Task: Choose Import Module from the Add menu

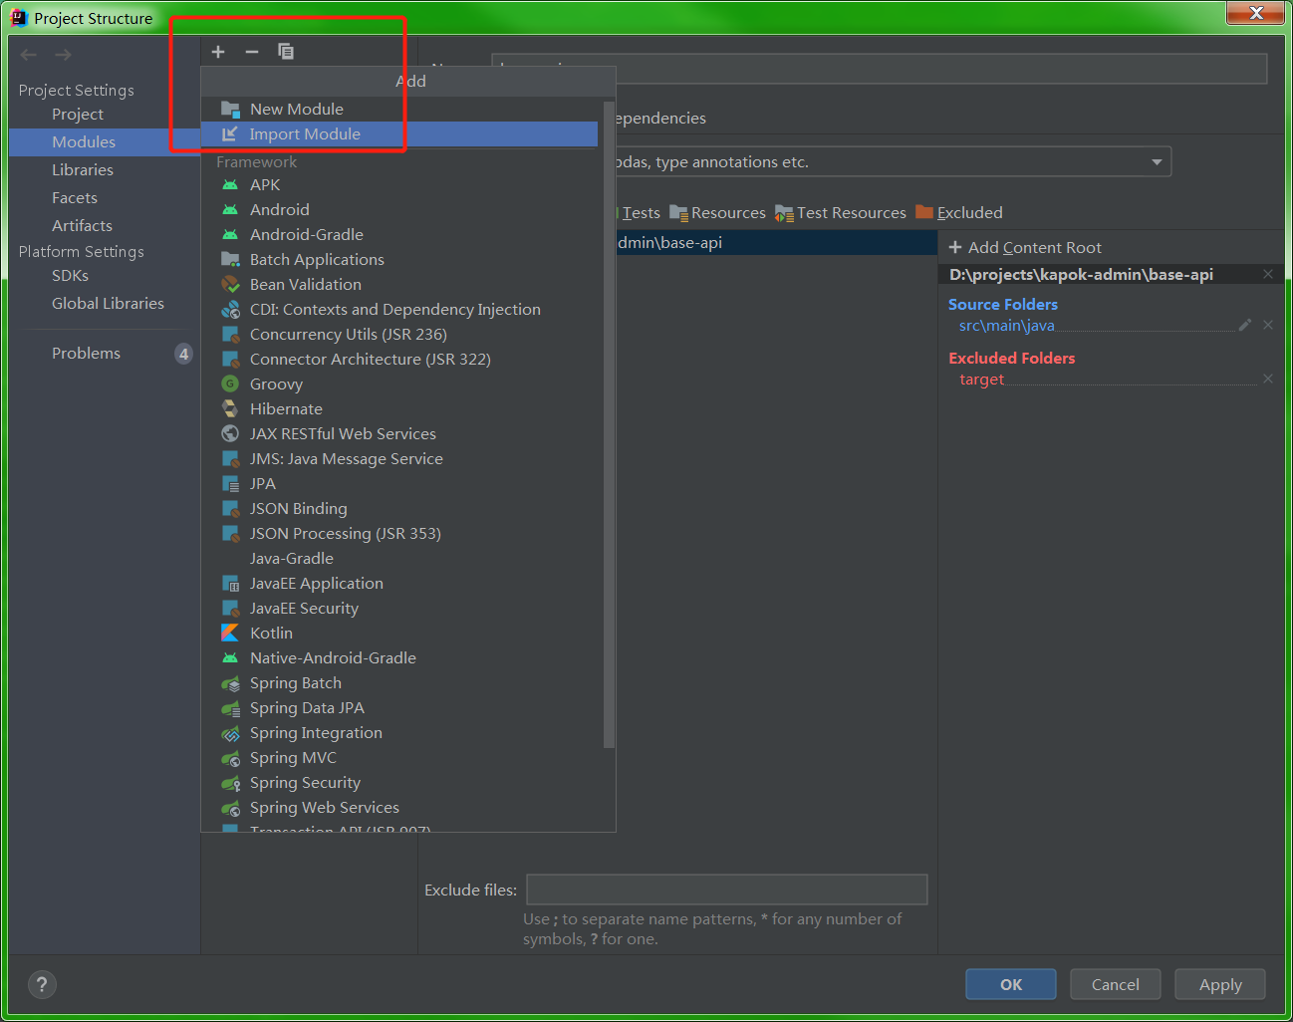Action: point(399,134)
